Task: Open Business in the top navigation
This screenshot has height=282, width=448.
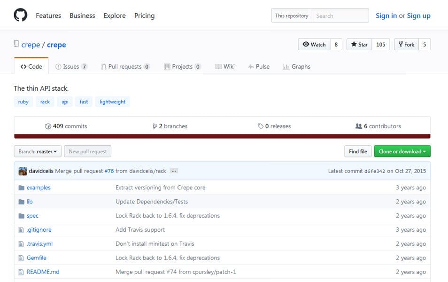Action: tap(82, 16)
